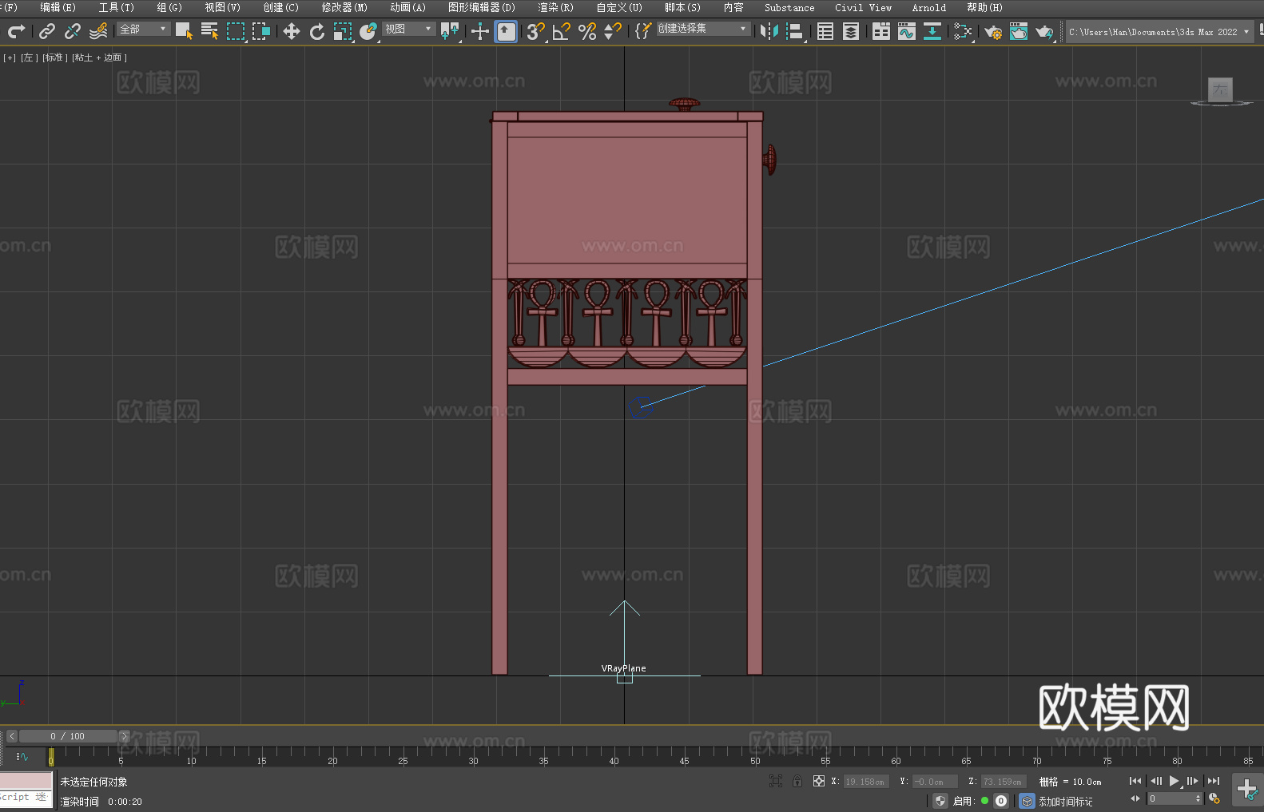Click Edit Named Selection Sets icon

coord(643,31)
